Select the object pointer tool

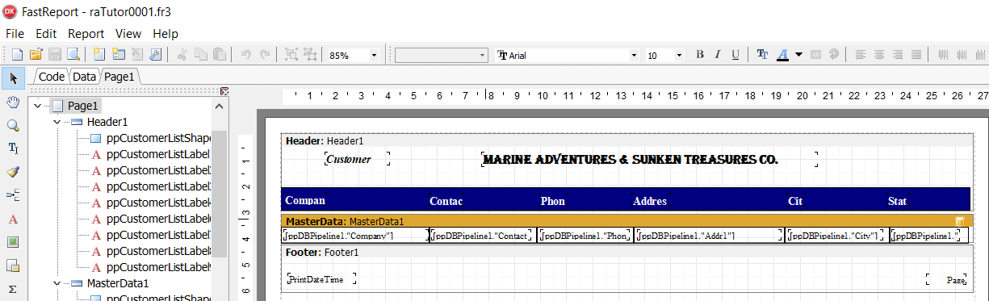(13, 78)
